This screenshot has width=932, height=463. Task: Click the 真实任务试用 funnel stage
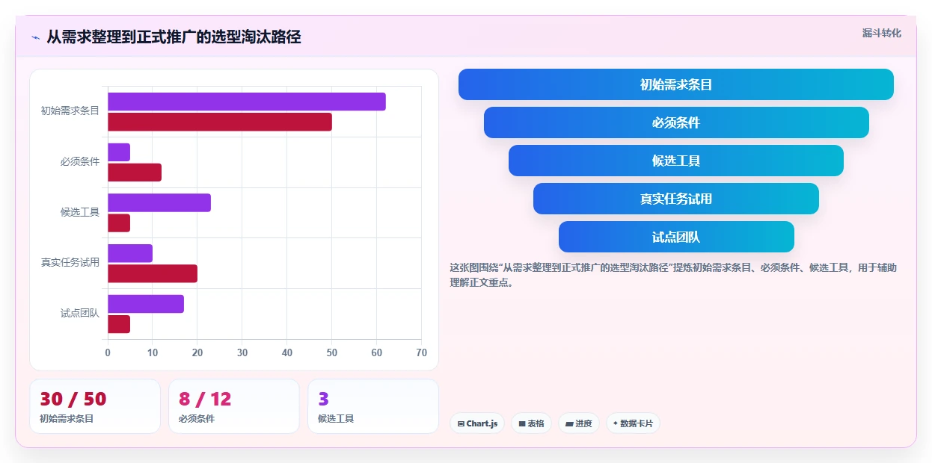pos(676,199)
